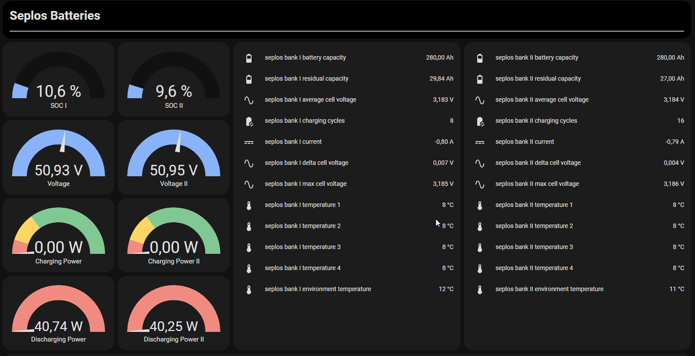Open seplos bank II charging cycles entity
The width and height of the screenshot is (695, 356).
point(578,121)
